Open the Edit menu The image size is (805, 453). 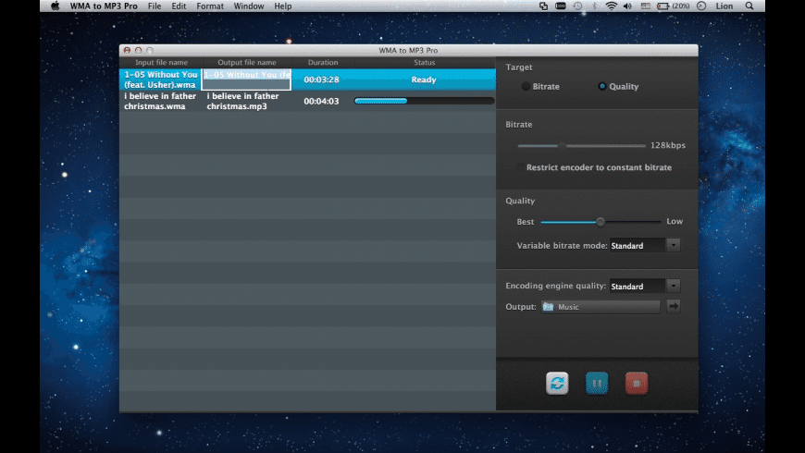click(x=179, y=6)
